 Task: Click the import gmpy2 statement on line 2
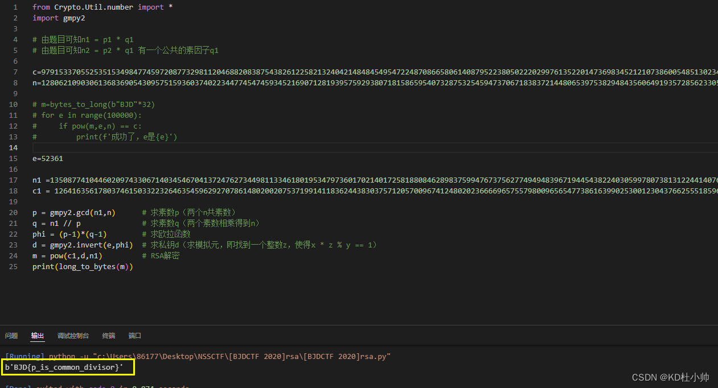58,18
